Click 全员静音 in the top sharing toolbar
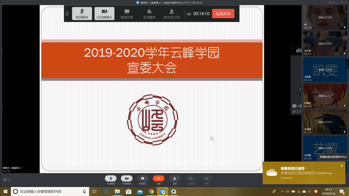Viewport: 349px width, 196px height. (149, 14)
